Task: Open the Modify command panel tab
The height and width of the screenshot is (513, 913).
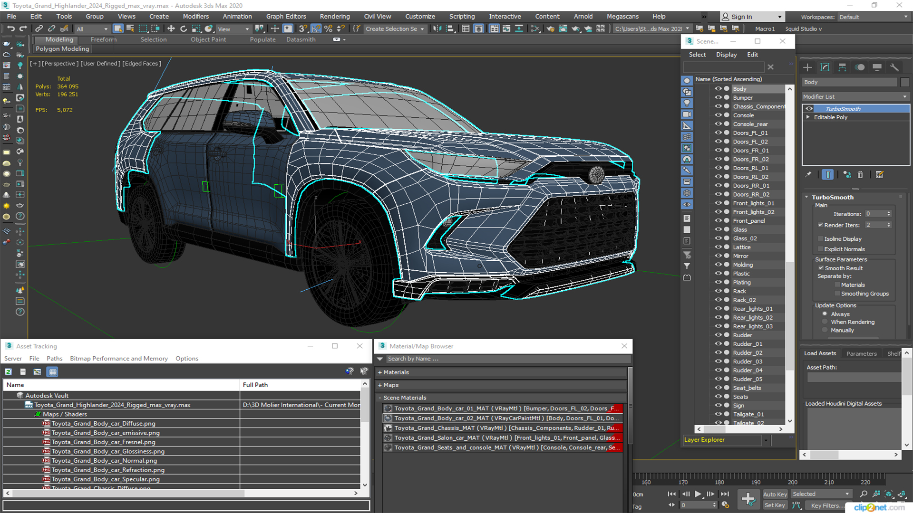Action: point(825,67)
